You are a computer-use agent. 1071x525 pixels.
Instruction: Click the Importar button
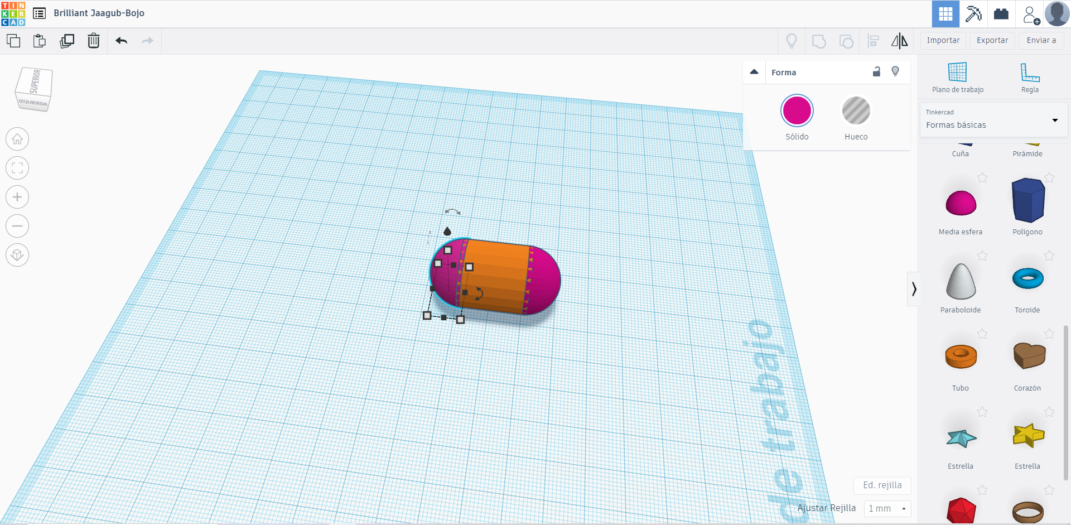pyautogui.click(x=943, y=40)
